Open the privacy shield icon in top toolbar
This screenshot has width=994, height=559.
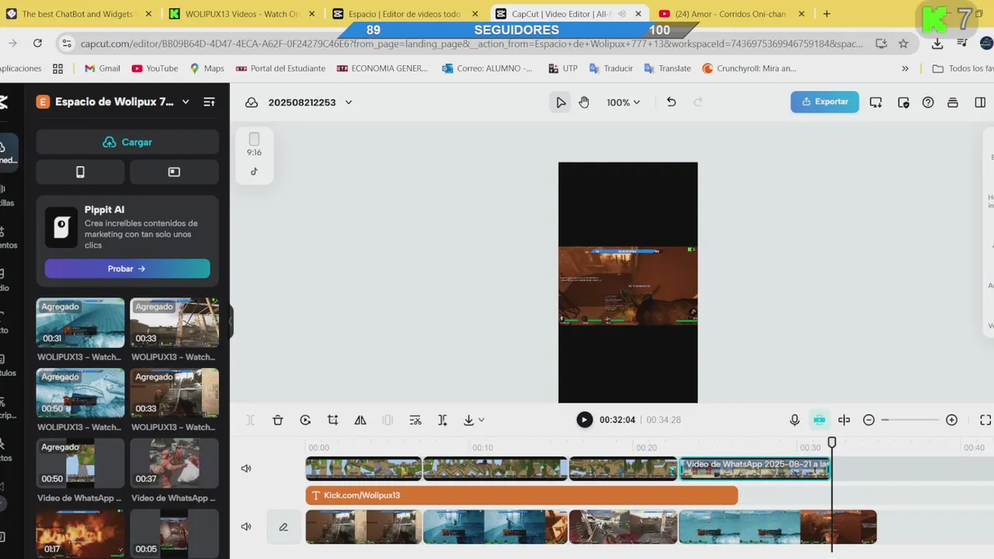tap(903, 102)
